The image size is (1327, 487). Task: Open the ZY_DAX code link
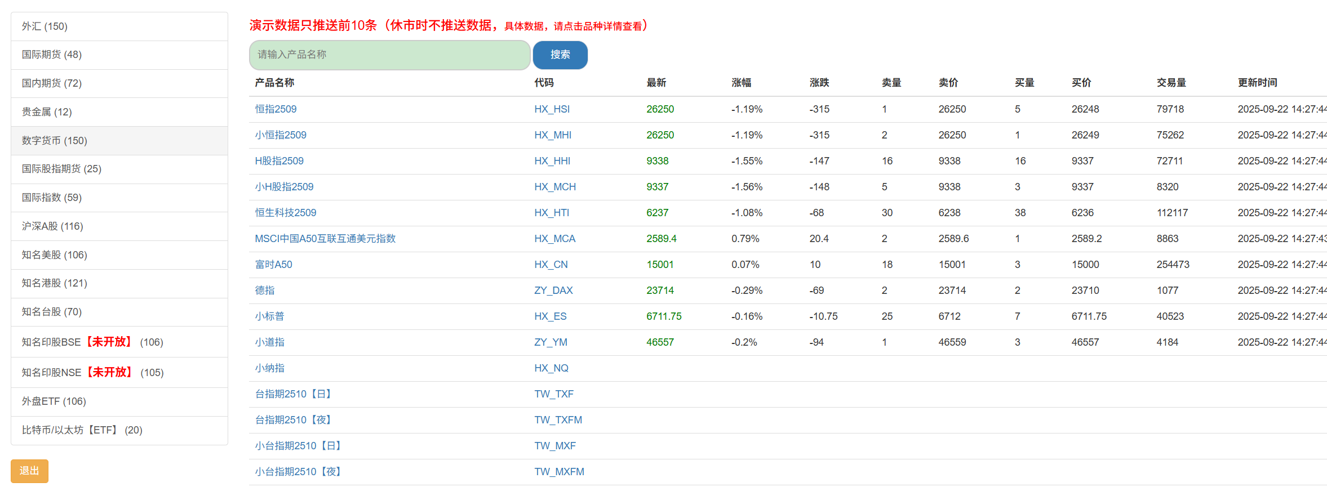click(x=553, y=291)
